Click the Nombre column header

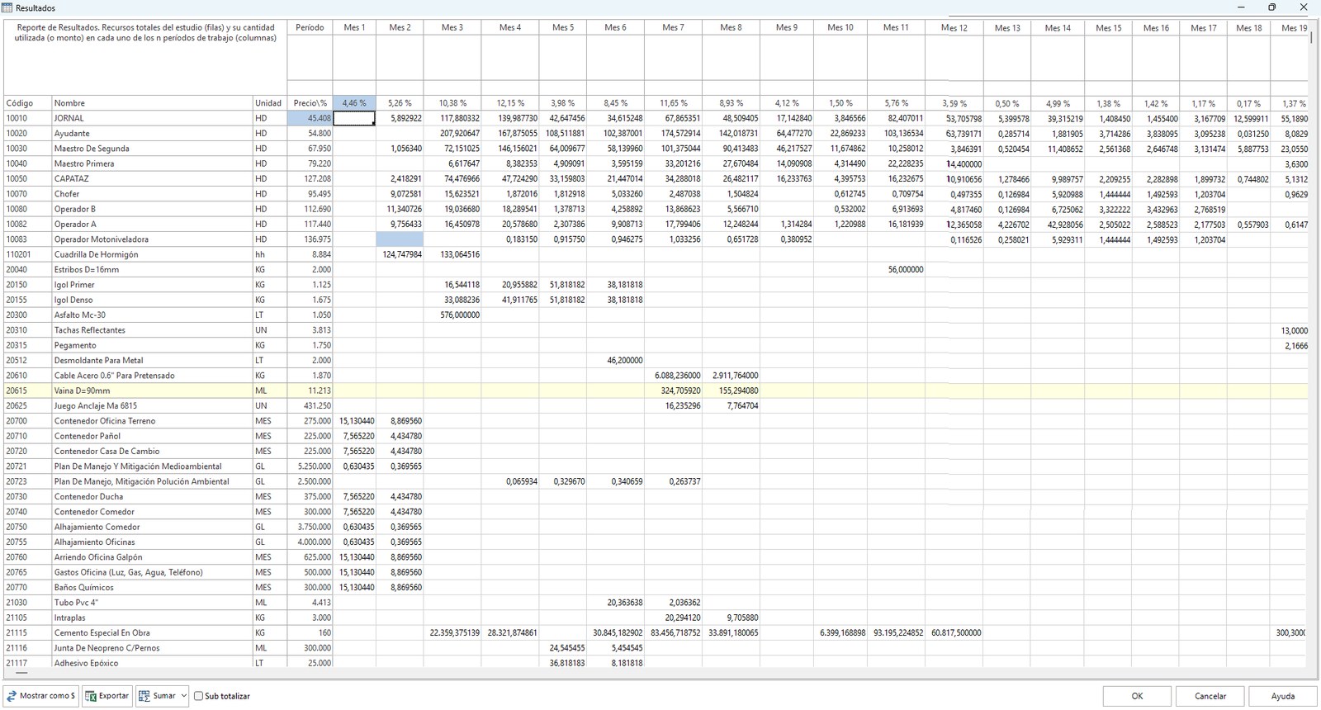tap(152, 103)
